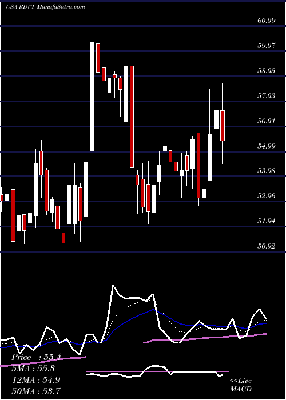Image resolution: width=286 pixels, height=400 pixels.
Task: Select the 59.07 price axis label
Action: coord(267,46)
